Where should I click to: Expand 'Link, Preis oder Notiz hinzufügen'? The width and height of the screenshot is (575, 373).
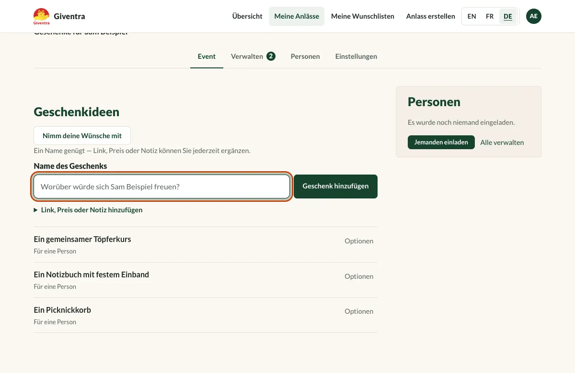(88, 210)
